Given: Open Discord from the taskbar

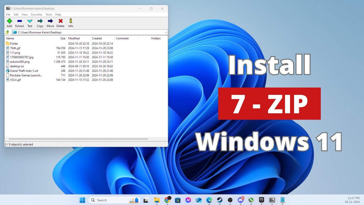Looking at the screenshot, I should (241, 200).
